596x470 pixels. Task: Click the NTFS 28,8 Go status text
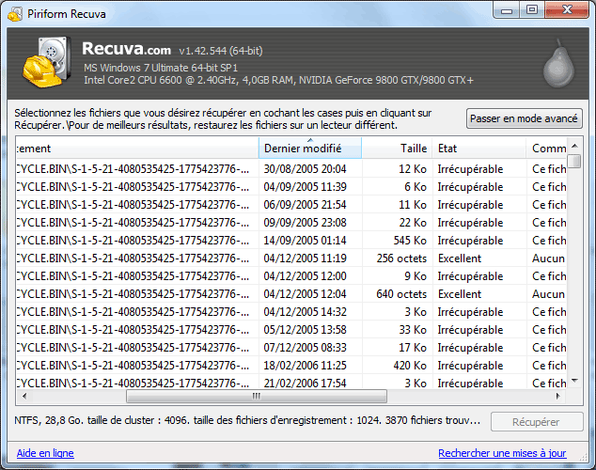[x=247, y=420]
